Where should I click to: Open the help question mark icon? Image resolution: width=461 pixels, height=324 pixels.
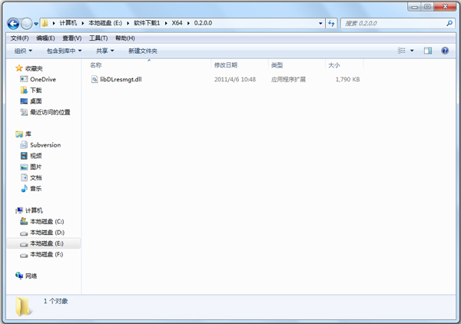(446, 51)
